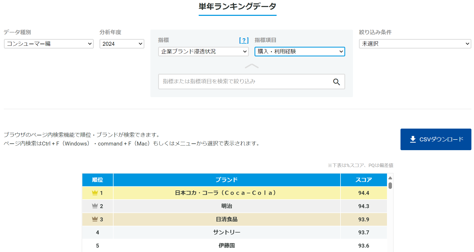The width and height of the screenshot is (474, 252).
Task: Click the table scrollbar up arrow
Action: click(390, 178)
